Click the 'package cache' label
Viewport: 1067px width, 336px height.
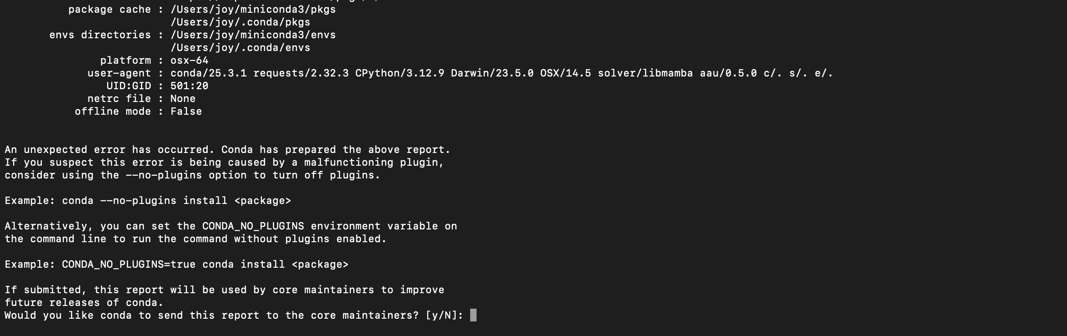(109, 10)
